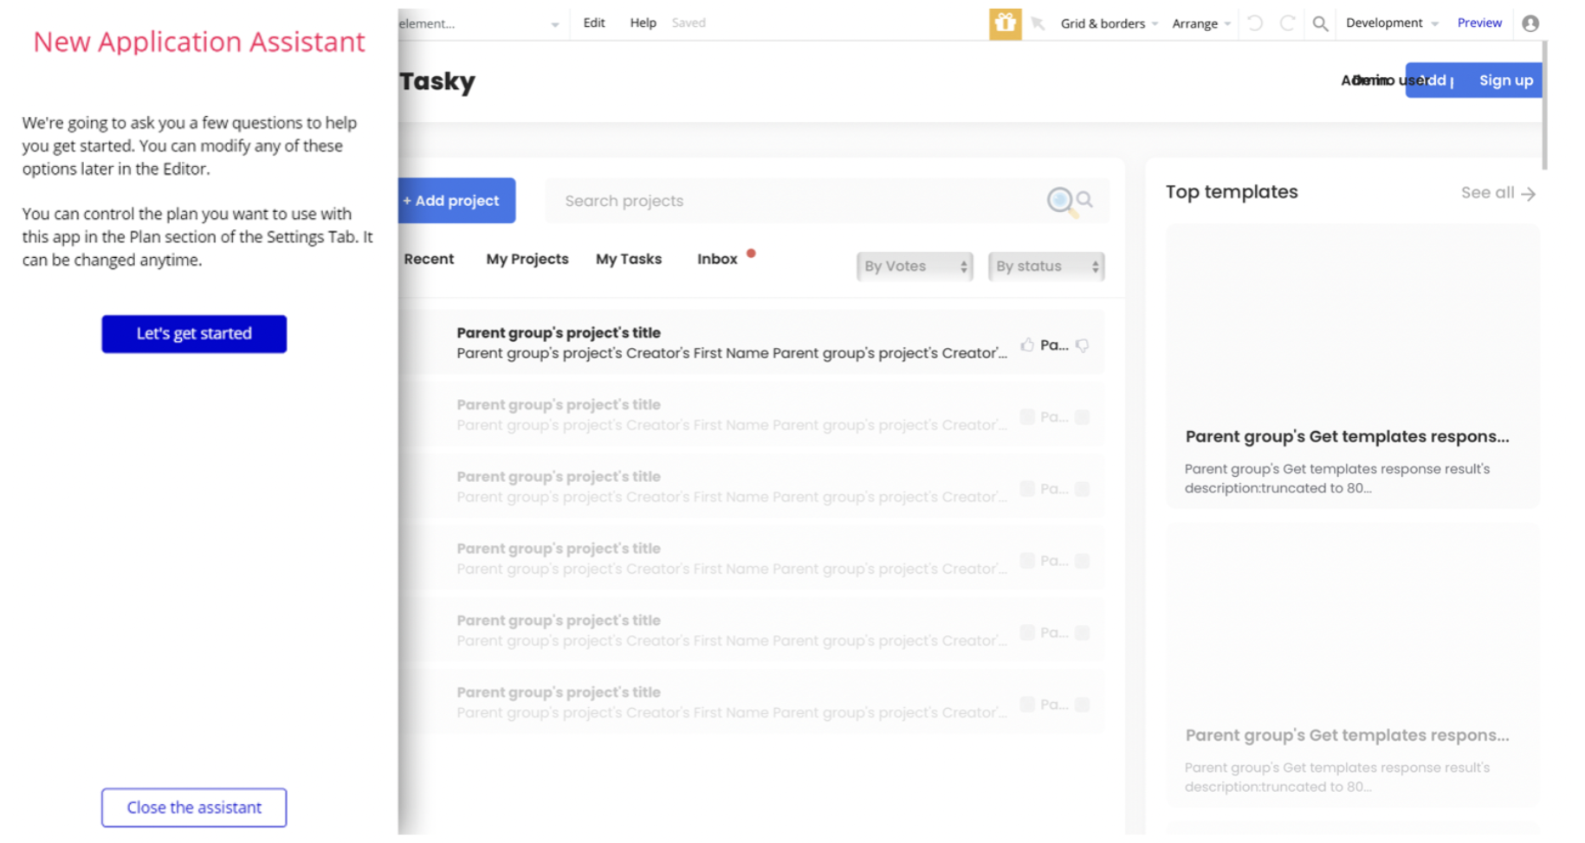
Task: Click thumbs up on first project row
Action: coord(1027,345)
